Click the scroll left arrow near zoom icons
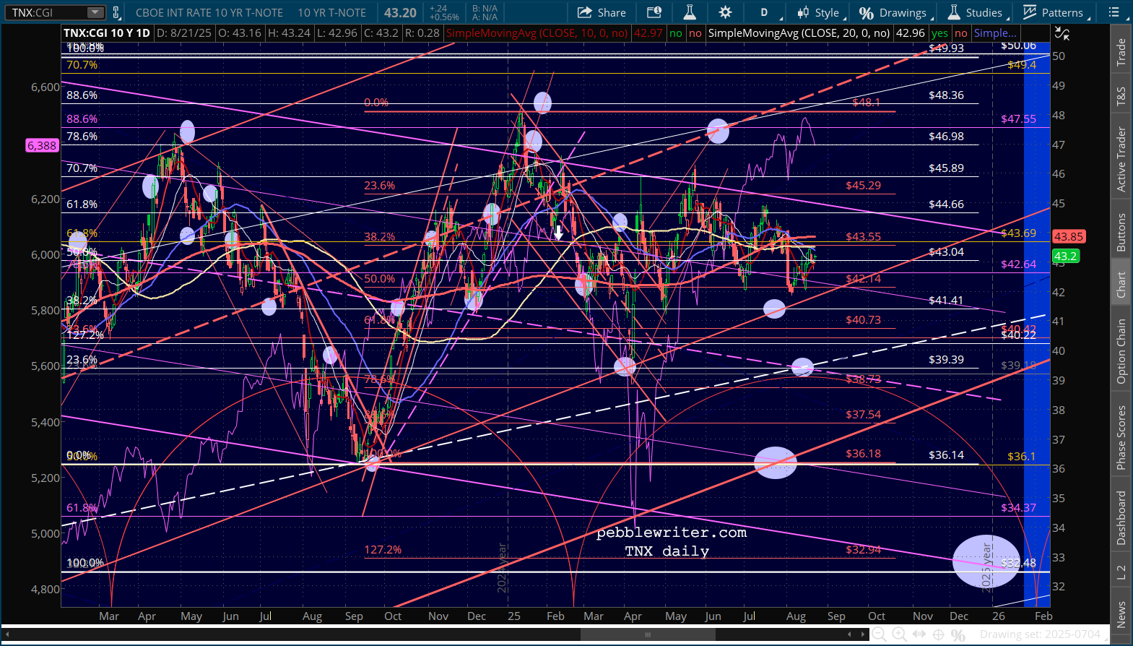Viewport: 1133px width, 646px height. [849, 634]
